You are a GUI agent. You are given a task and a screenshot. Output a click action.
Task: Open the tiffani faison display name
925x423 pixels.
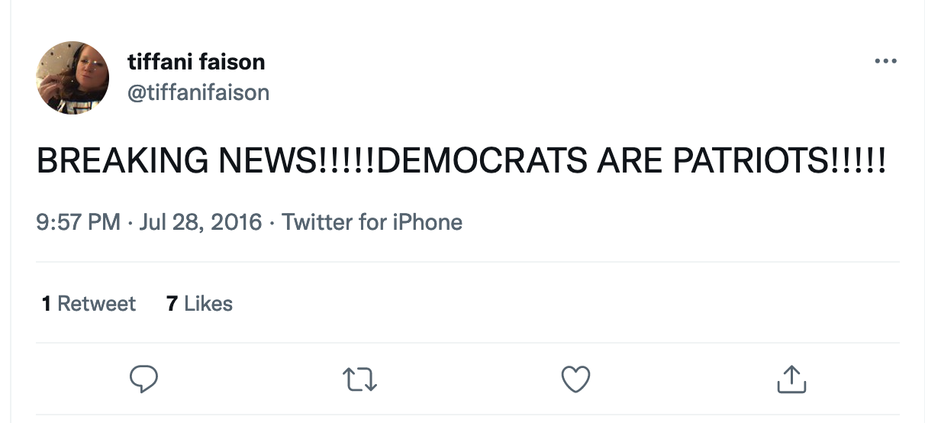(197, 62)
